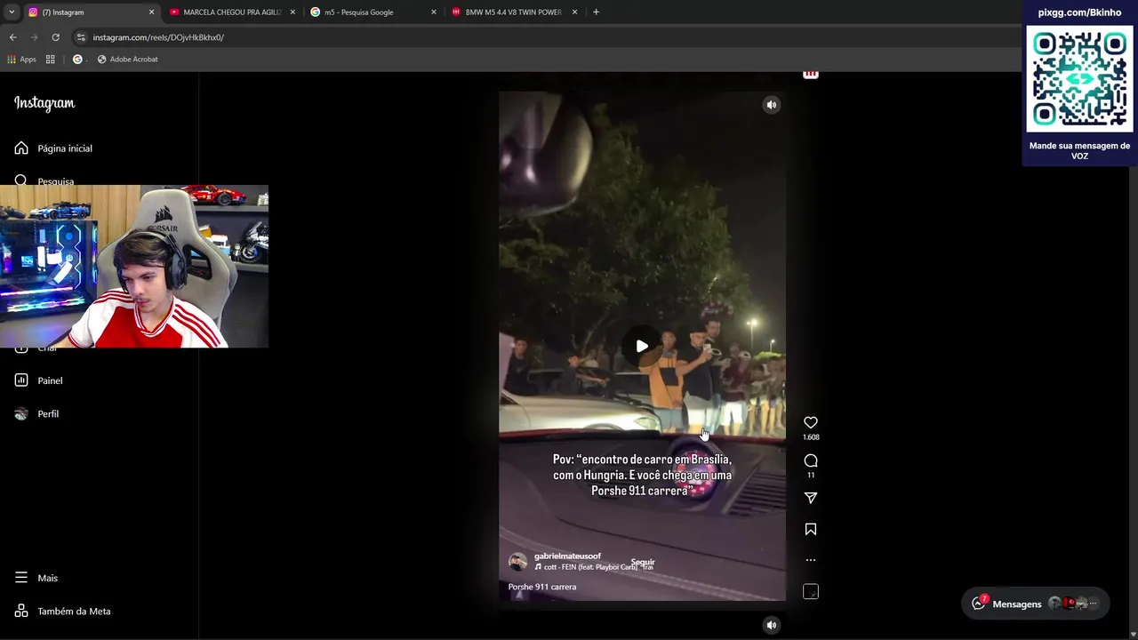This screenshot has height=640, width=1138.
Task: Open the tab search dropdown
Action: click(11, 12)
